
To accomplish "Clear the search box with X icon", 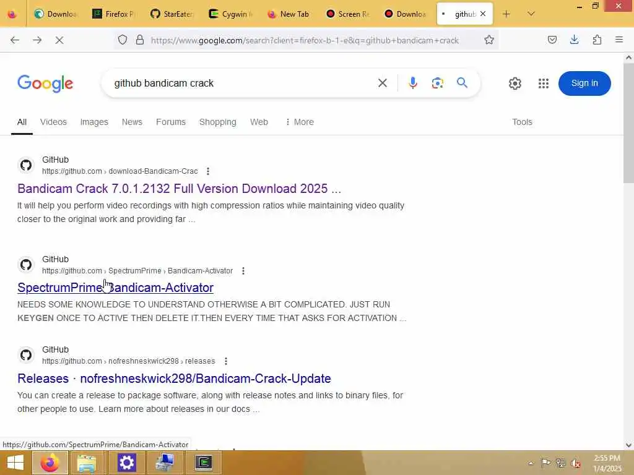I will [x=383, y=83].
